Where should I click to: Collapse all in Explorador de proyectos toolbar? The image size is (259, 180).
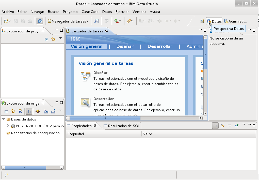point(46,39)
